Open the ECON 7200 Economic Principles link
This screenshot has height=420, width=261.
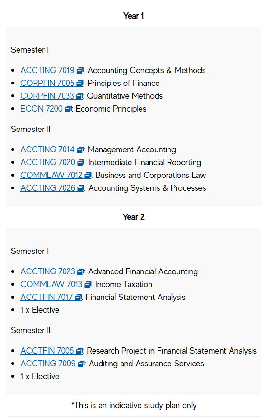47,109
